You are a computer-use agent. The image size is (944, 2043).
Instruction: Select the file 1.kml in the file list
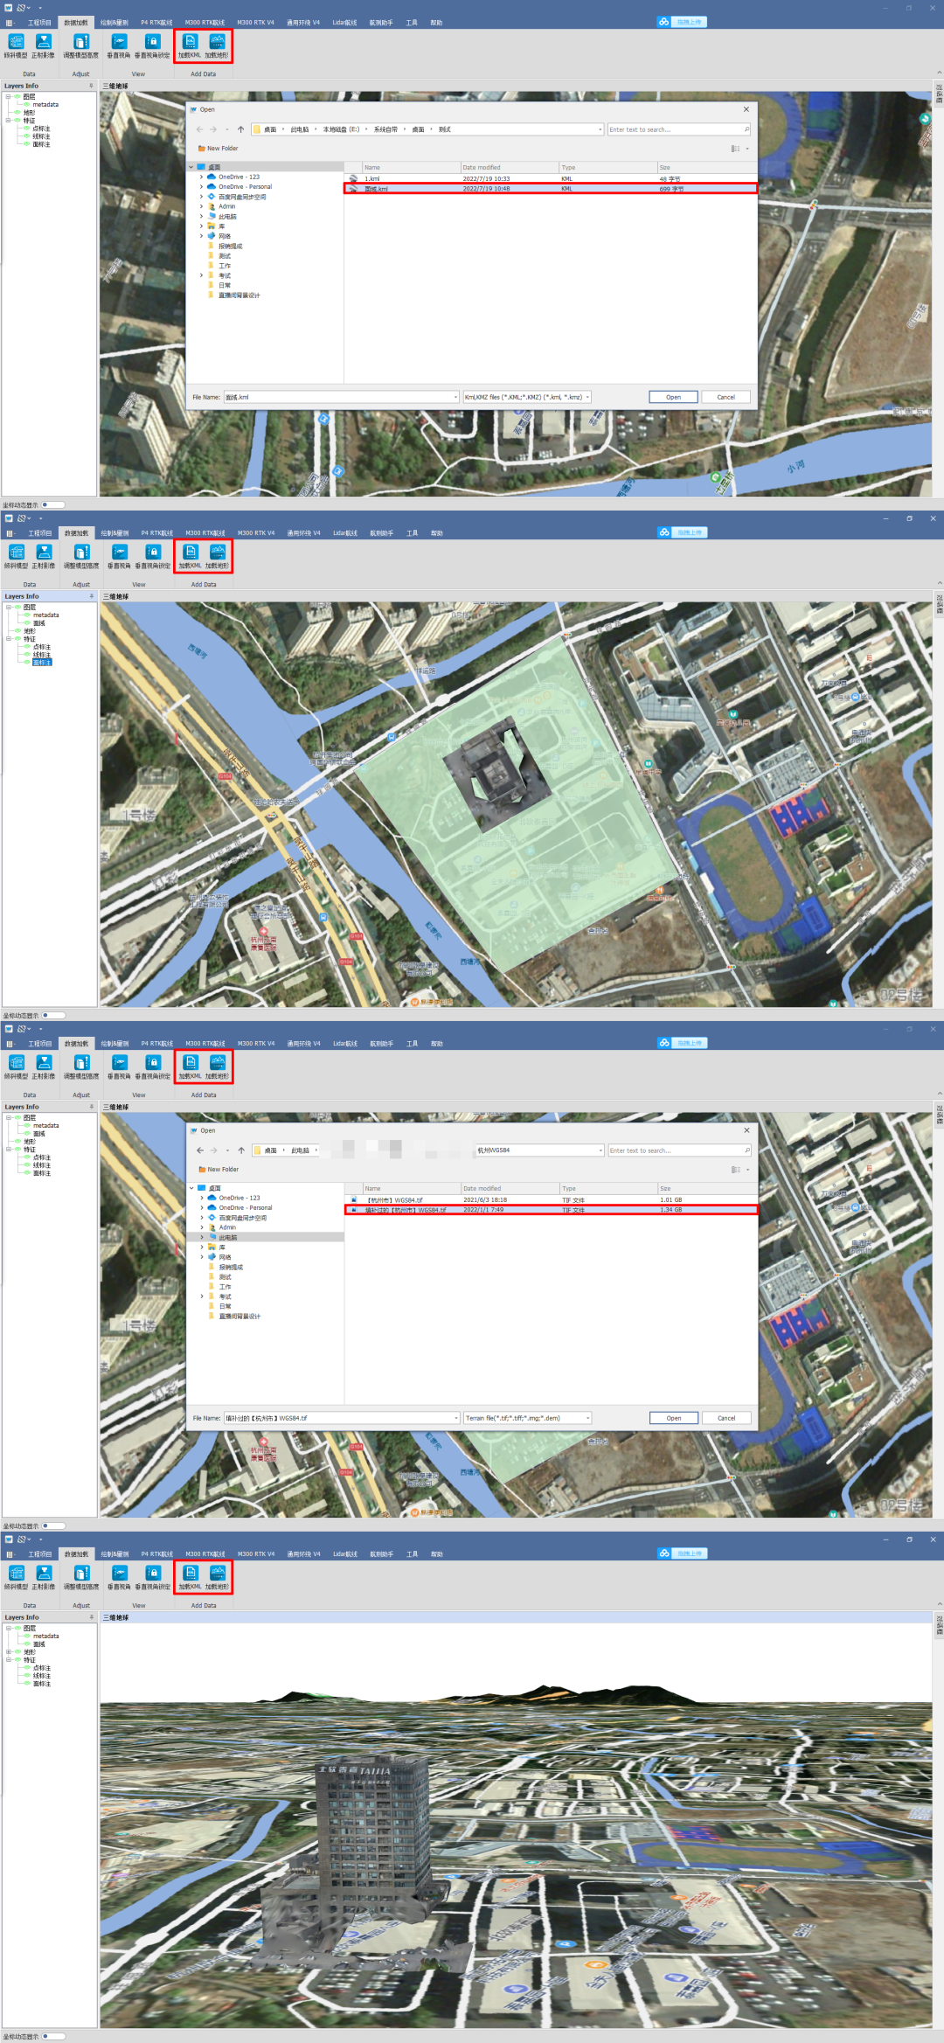point(550,178)
